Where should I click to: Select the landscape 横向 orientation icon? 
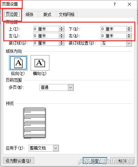pos(40,63)
